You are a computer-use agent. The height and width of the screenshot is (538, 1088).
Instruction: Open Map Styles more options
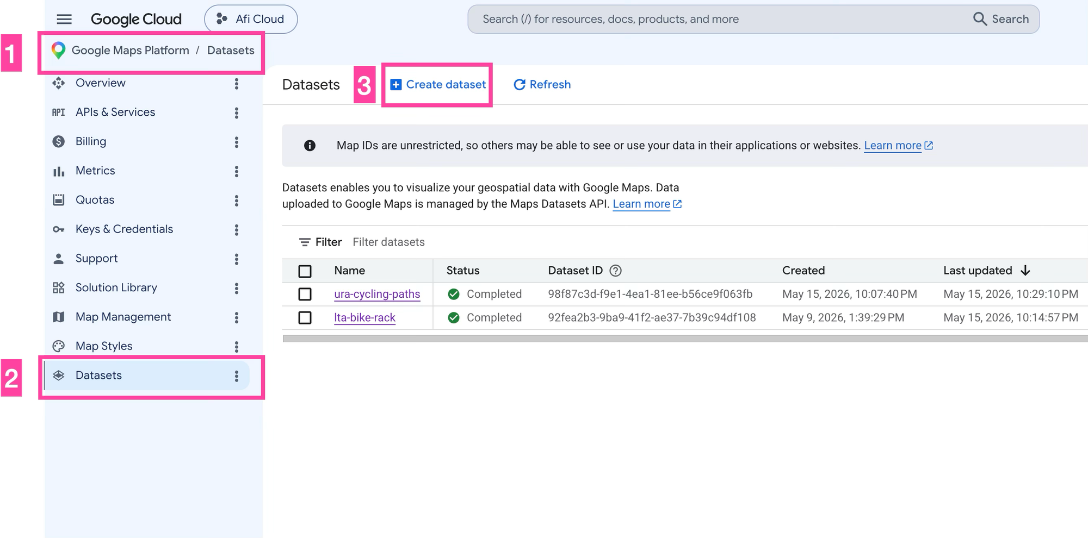(x=236, y=347)
